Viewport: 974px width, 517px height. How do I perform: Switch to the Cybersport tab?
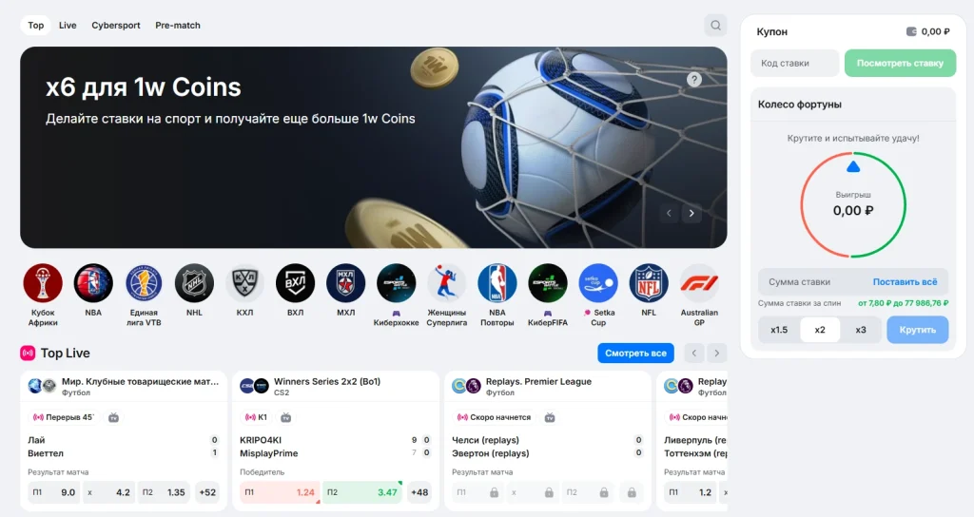point(115,26)
